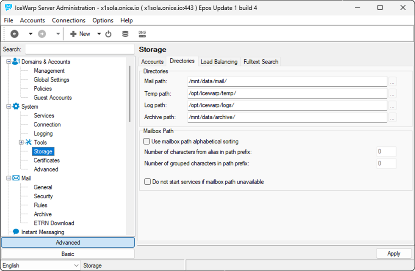The image size is (415, 271).
Task: Select Rules under Mail
Action: click(41, 205)
